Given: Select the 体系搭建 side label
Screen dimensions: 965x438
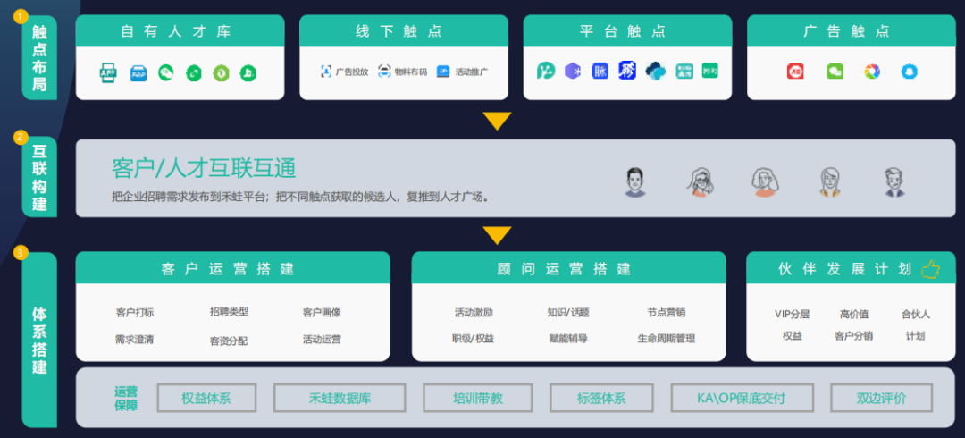Looking at the screenshot, I should [39, 340].
